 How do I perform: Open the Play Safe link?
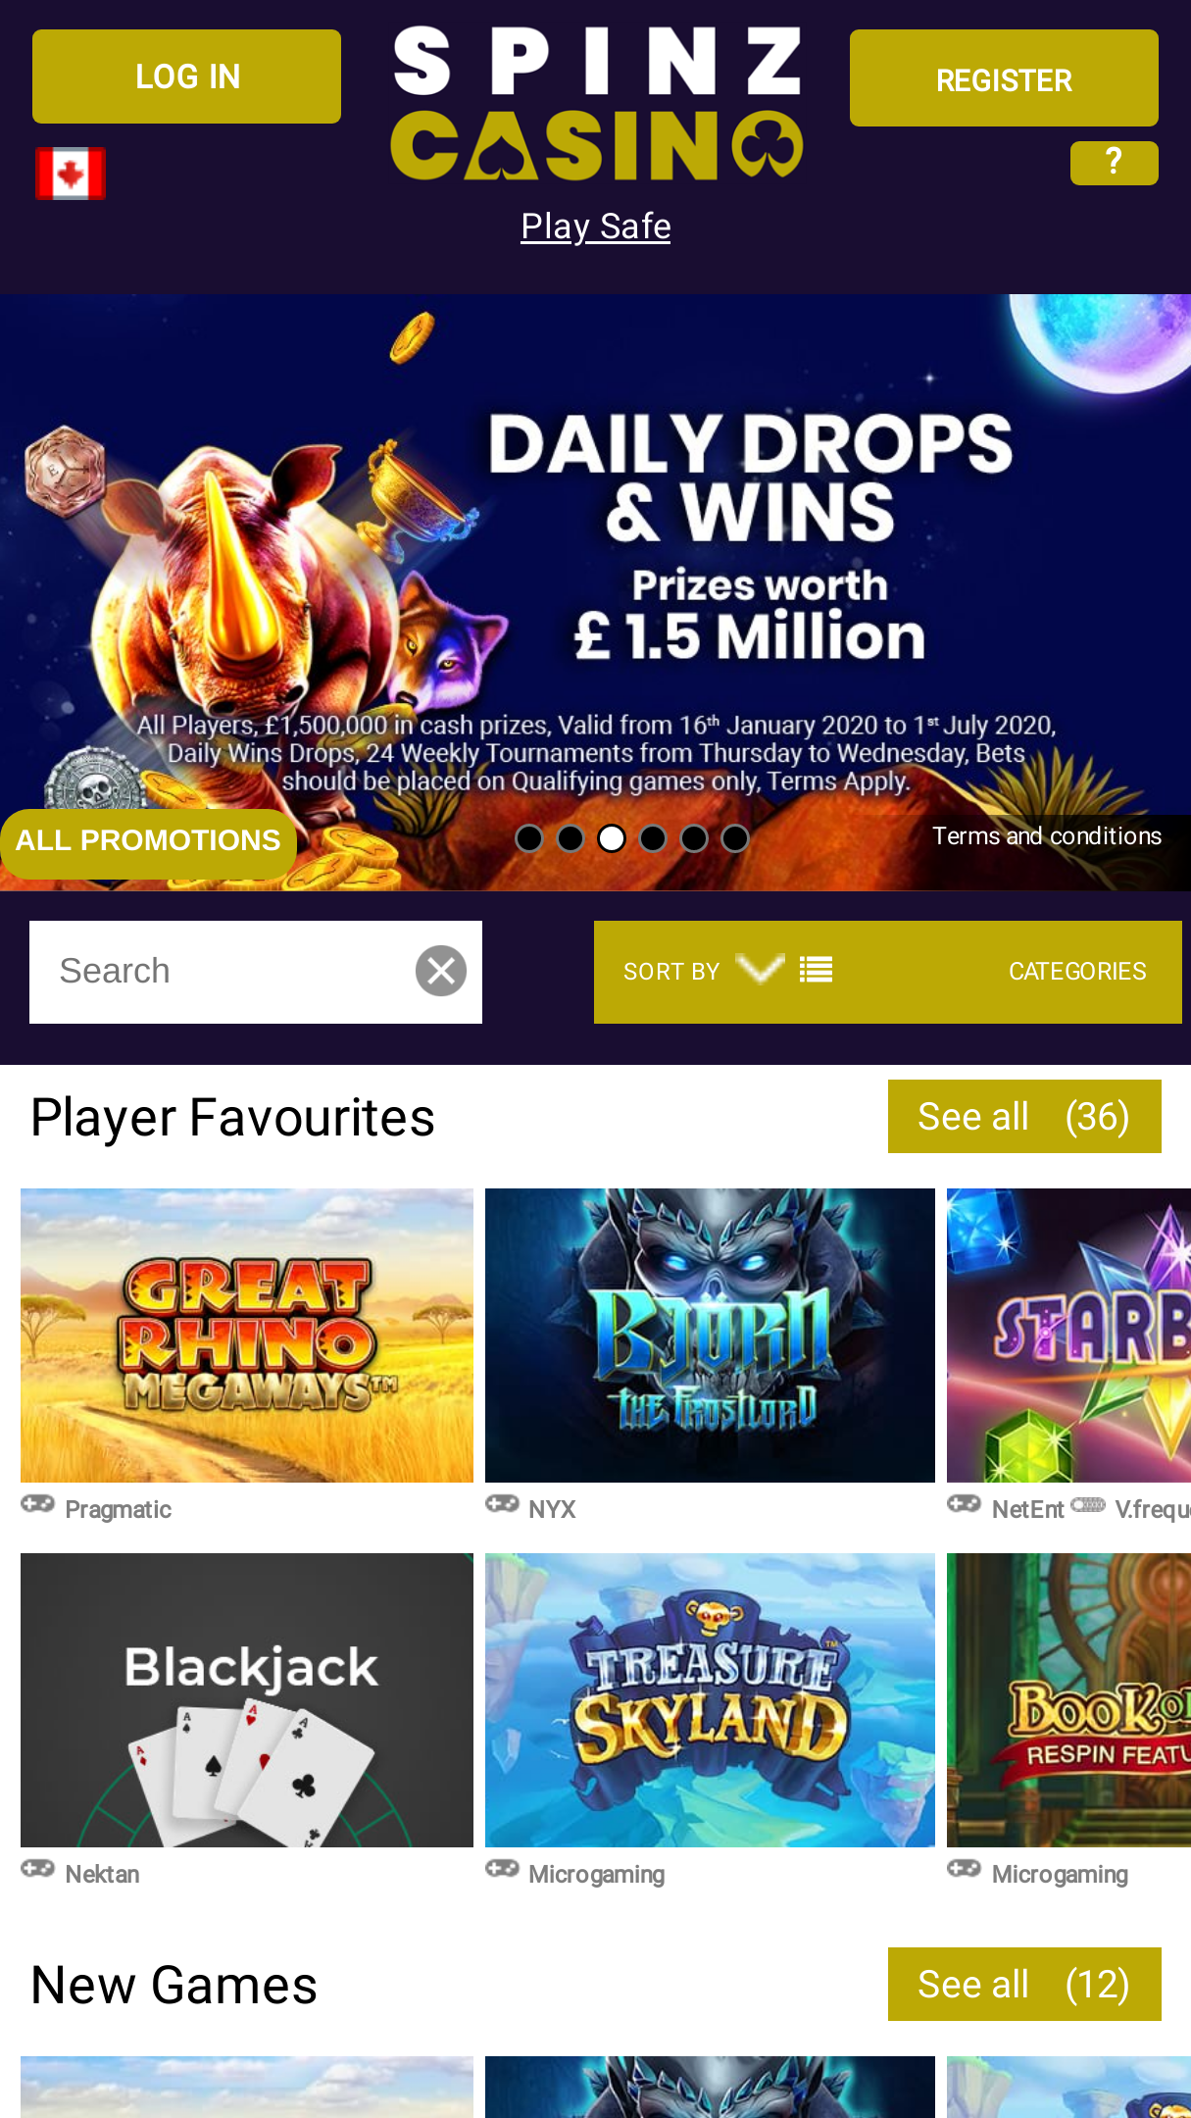[x=596, y=227]
